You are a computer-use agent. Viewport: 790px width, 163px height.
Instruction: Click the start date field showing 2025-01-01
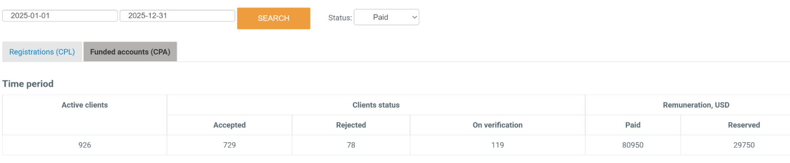(60, 16)
